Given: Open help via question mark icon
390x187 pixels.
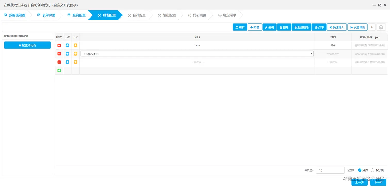Looking at the screenshot, I should click(x=381, y=27).
